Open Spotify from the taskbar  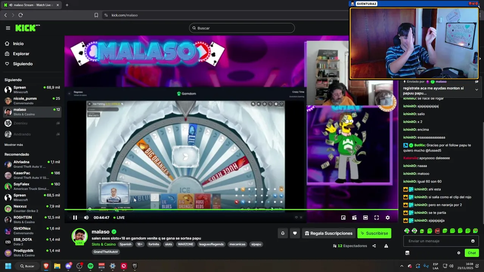click(90, 266)
